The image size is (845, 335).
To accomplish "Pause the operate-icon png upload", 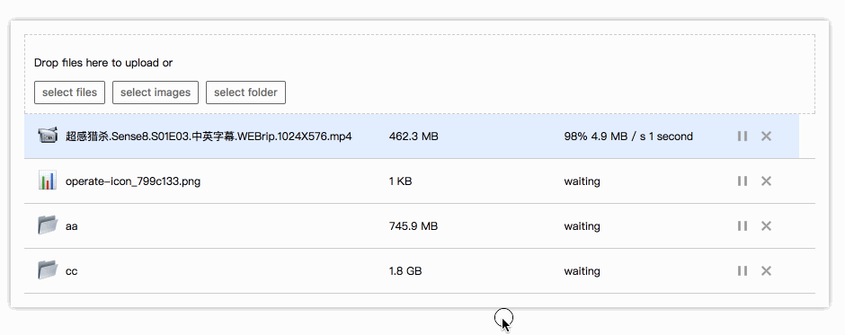I will tap(742, 181).
